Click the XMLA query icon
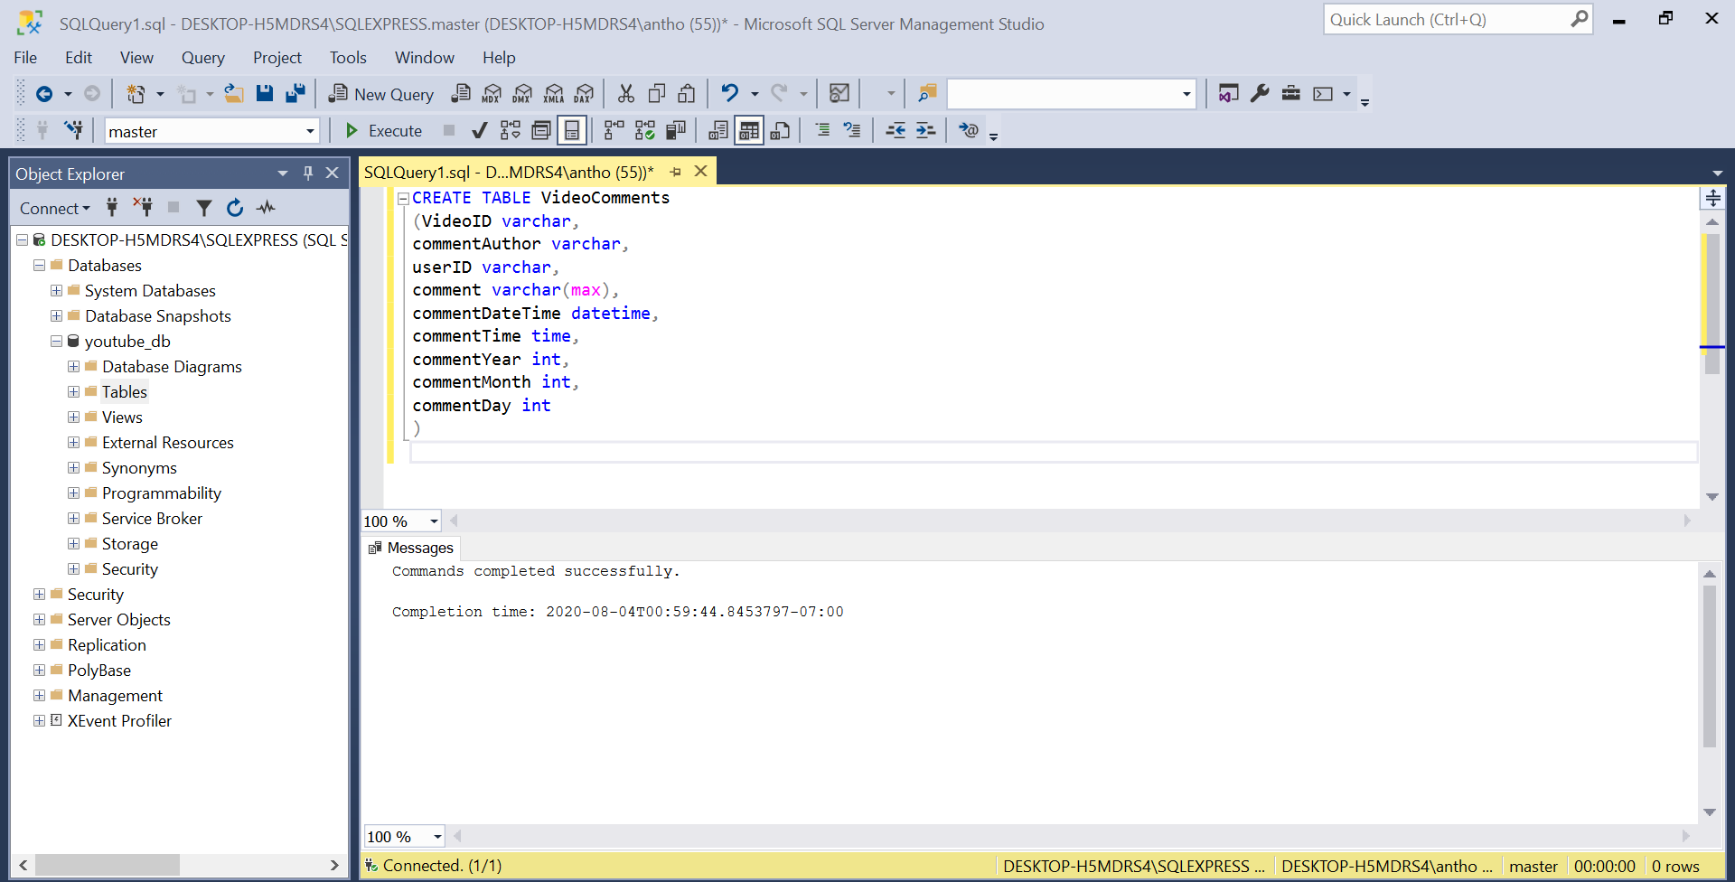The width and height of the screenshot is (1735, 882). tap(554, 94)
